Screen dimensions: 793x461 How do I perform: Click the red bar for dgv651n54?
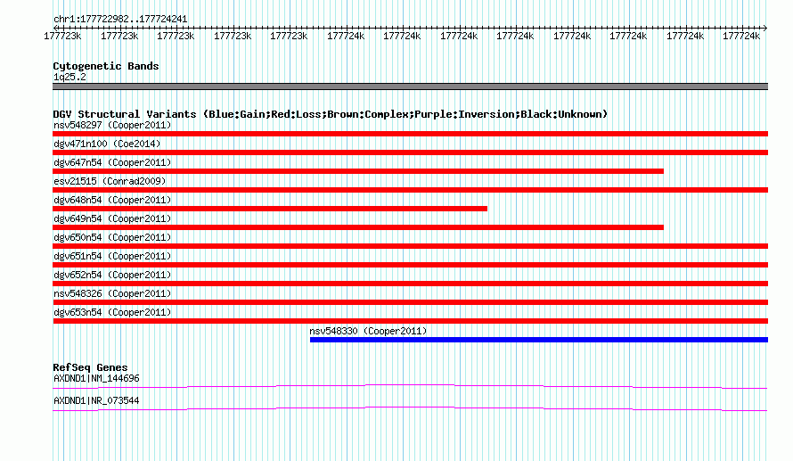[410, 265]
